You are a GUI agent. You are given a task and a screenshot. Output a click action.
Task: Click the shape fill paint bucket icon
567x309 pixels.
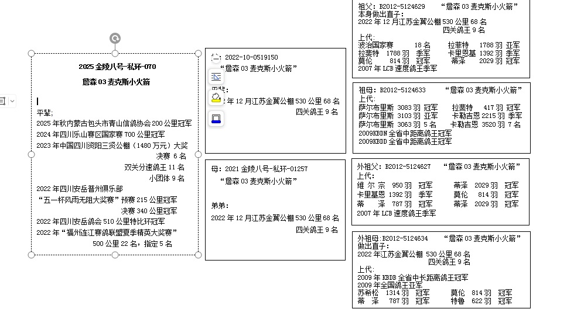click(216, 98)
